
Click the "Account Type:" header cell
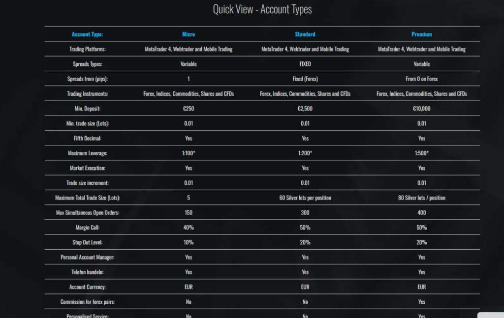(x=88, y=34)
